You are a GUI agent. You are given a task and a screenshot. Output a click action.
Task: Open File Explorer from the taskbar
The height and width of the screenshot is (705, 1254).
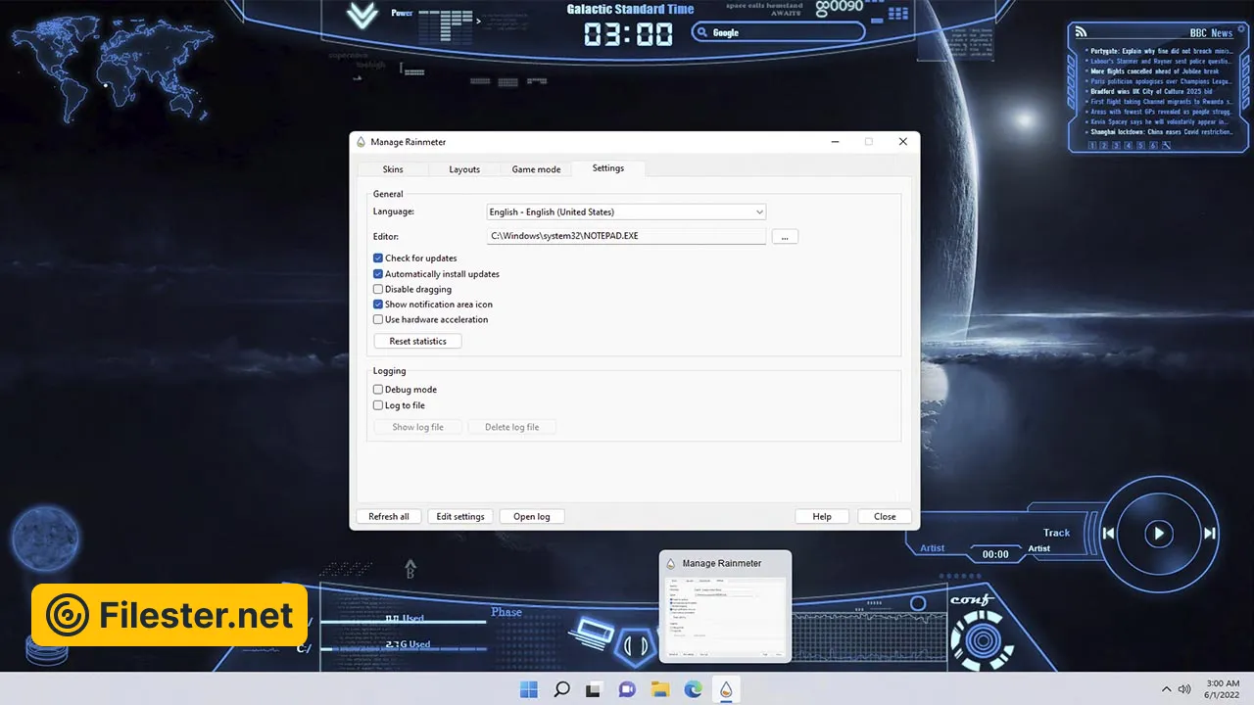coord(660,689)
